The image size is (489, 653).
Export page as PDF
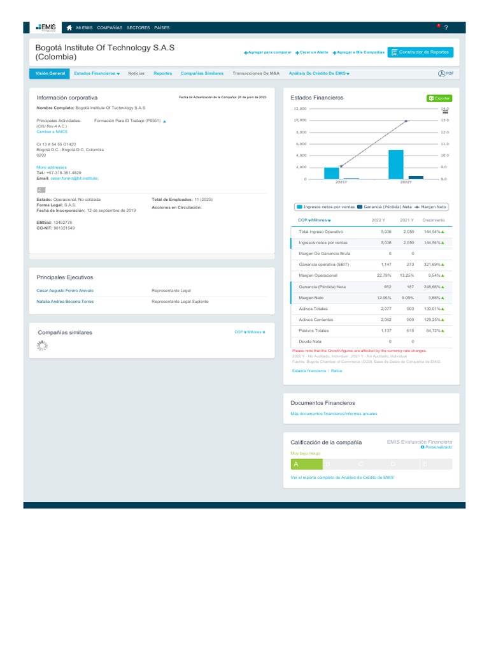445,73
